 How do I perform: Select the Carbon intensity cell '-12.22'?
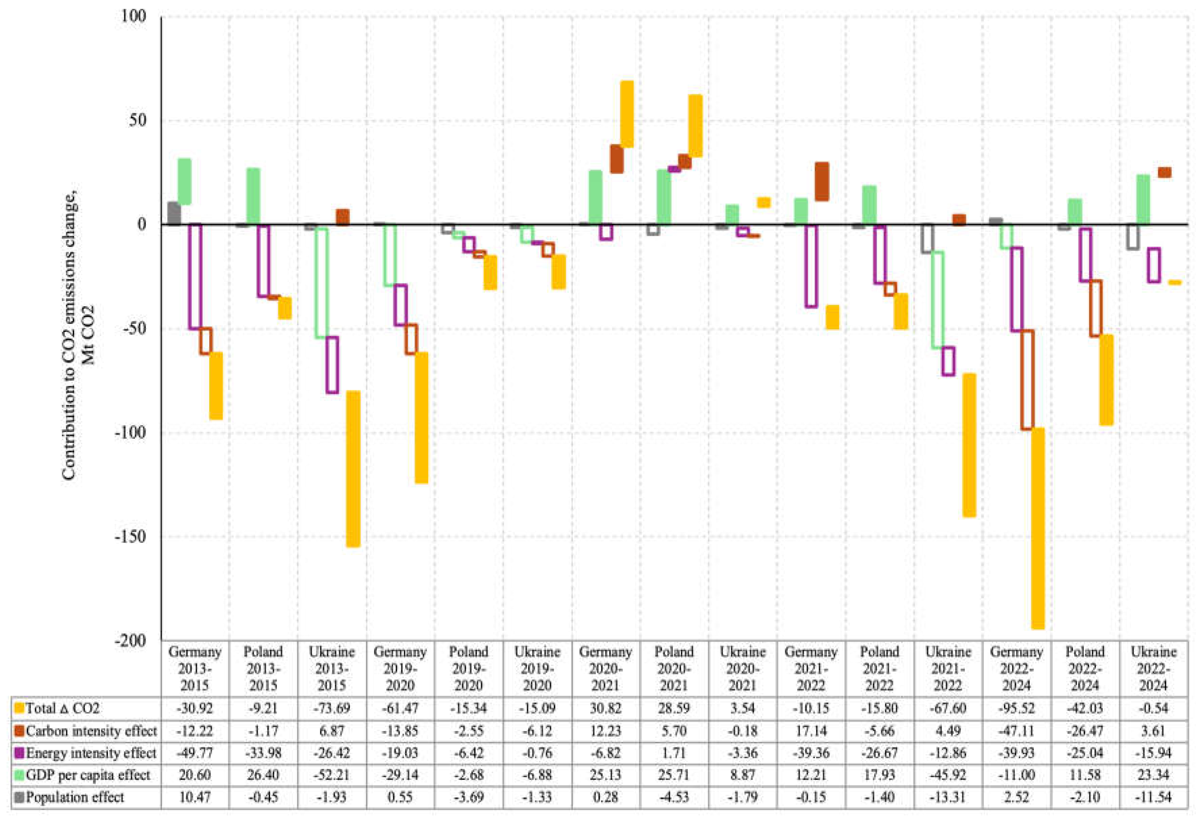point(195,731)
